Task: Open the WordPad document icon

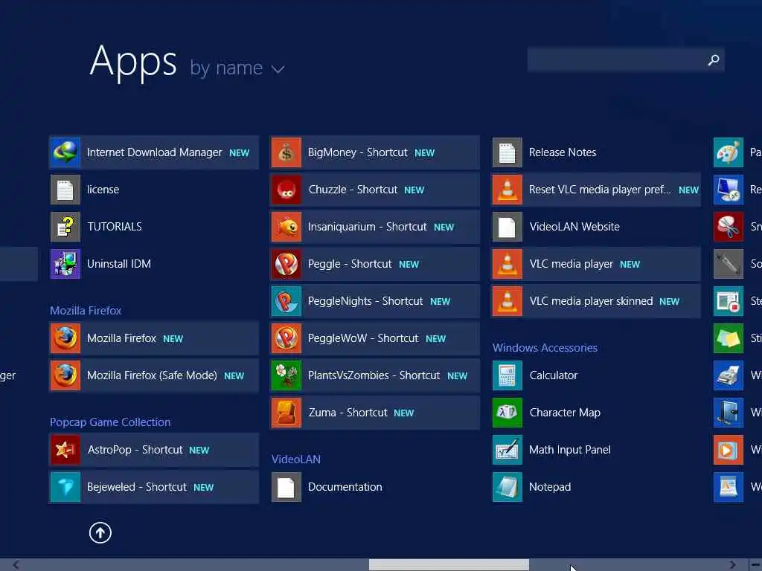Action: [x=729, y=487]
